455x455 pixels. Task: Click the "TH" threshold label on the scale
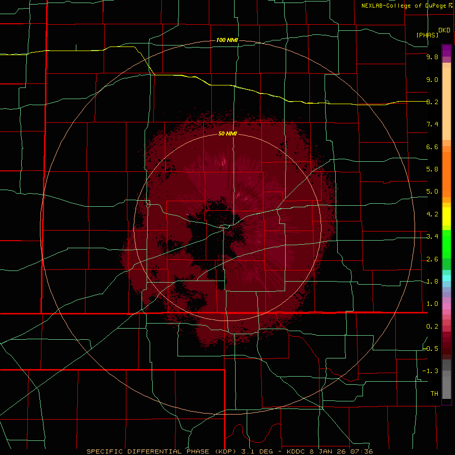(434, 394)
